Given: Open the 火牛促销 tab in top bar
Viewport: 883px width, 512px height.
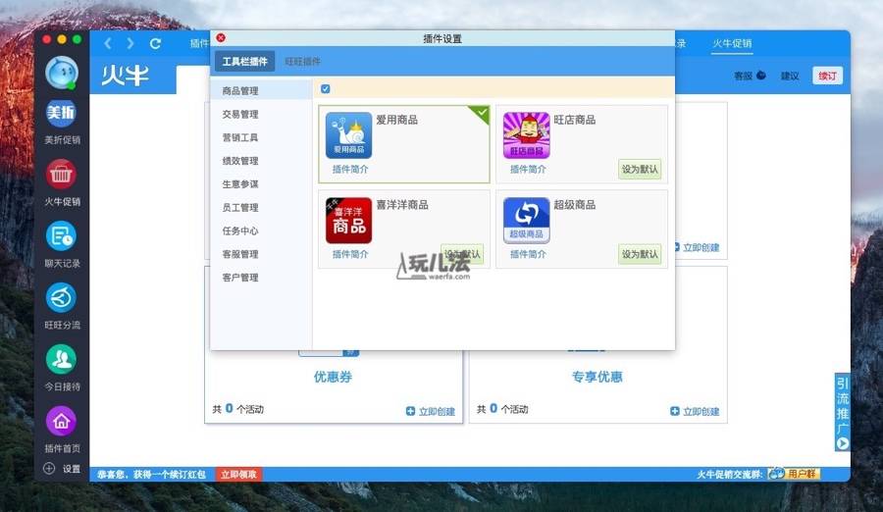Looking at the screenshot, I should pos(732,43).
